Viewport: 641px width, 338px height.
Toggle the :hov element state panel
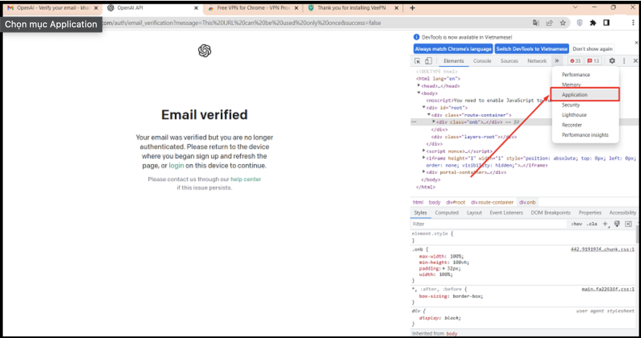tap(576, 224)
